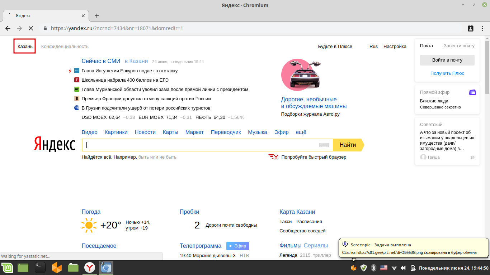
Task: Open the Советский district news card
Action: tap(447, 141)
